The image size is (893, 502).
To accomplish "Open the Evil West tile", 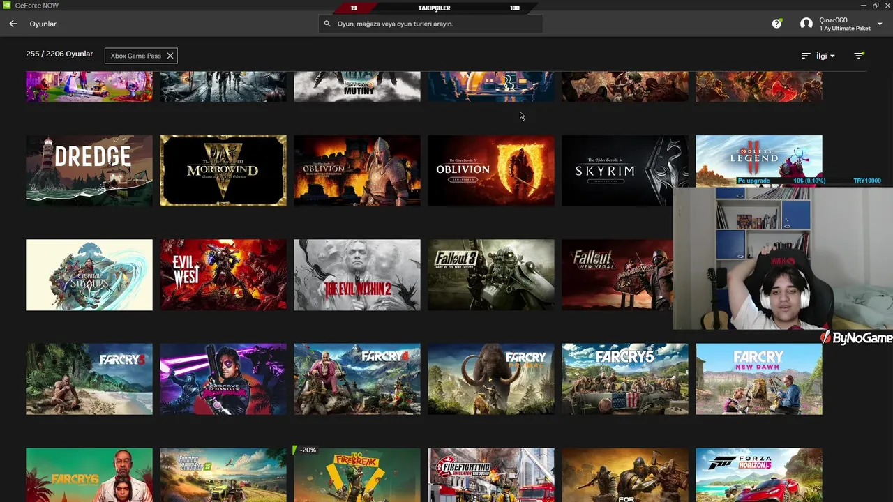I will coord(223,275).
